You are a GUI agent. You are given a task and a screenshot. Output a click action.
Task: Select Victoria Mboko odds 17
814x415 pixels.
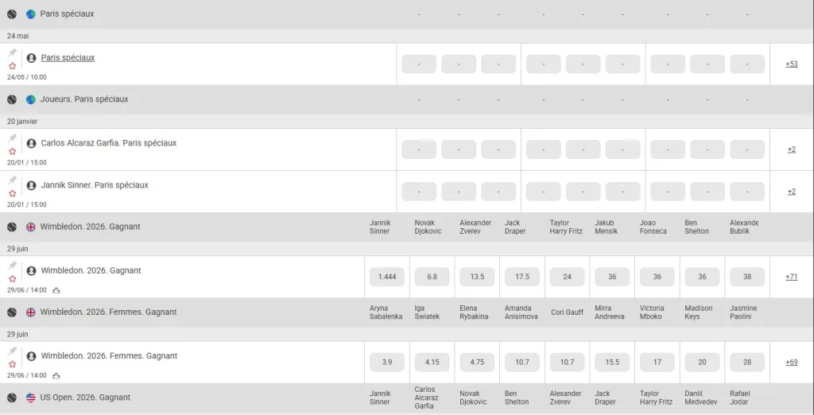(x=657, y=363)
